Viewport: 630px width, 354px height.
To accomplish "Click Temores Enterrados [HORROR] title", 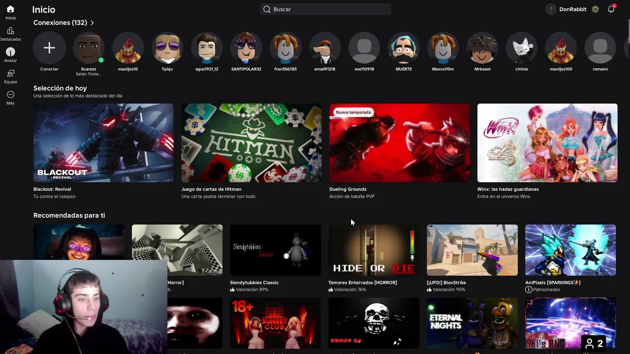I will [363, 283].
